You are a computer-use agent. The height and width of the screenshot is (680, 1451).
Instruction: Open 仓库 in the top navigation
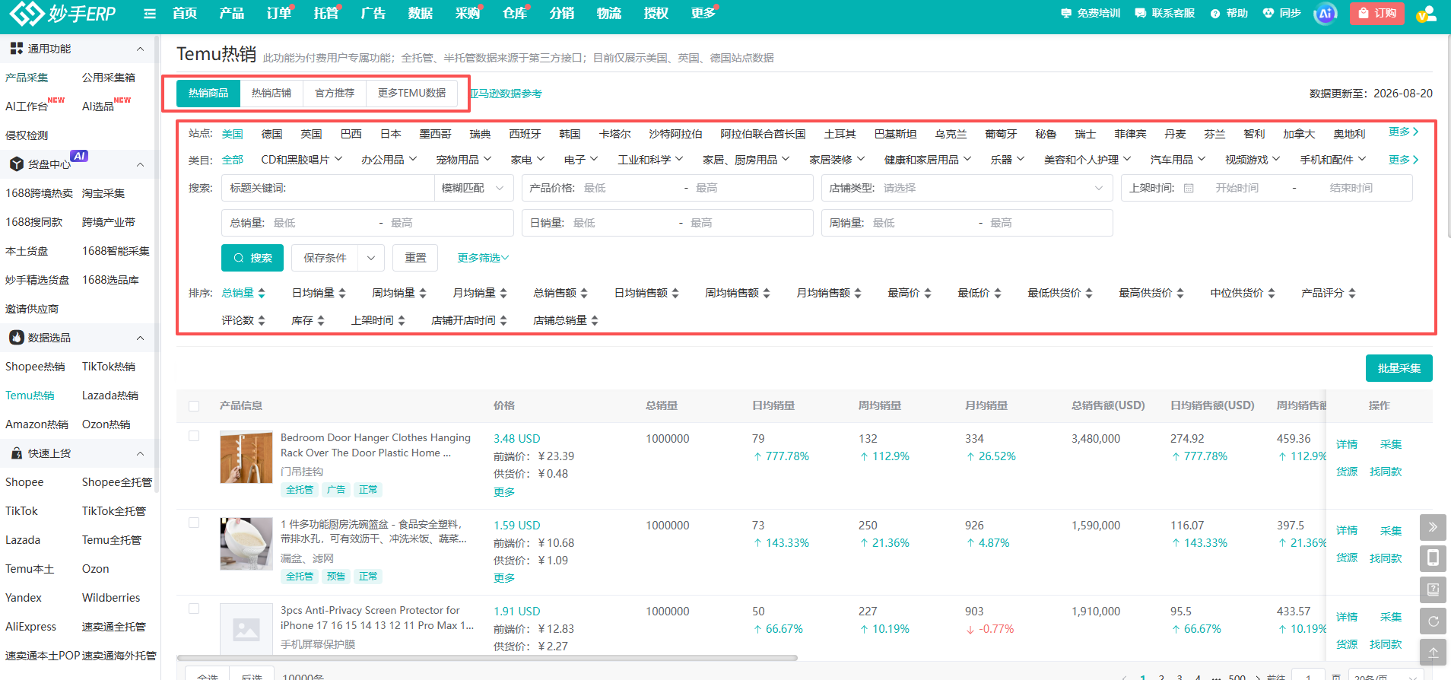click(515, 13)
